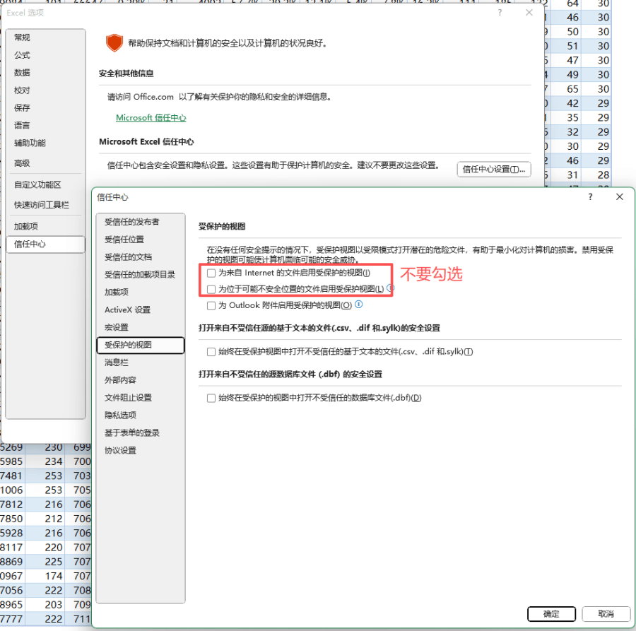This screenshot has height=631, width=636.
Task: Select 受信任位置 in the sidebar
Action: click(124, 240)
